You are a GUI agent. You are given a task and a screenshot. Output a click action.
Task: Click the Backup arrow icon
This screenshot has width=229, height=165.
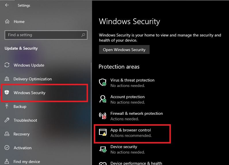pyautogui.click(x=7, y=106)
